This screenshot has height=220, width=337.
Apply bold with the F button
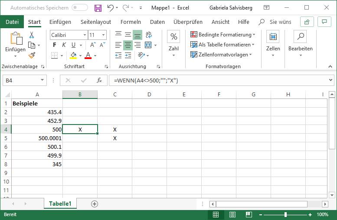point(54,45)
